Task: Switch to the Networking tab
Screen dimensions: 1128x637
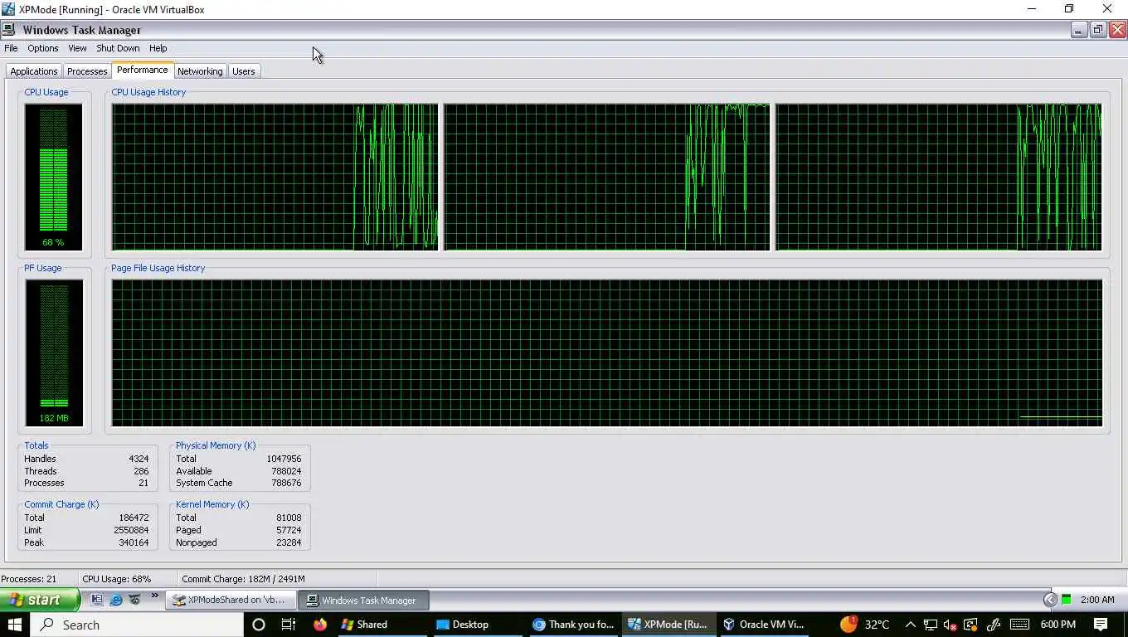Action: pos(200,71)
